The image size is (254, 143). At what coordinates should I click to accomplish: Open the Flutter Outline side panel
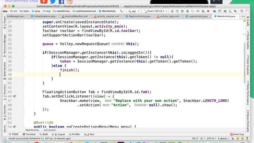(248, 40)
